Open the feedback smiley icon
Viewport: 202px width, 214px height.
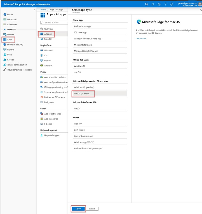(172, 4)
